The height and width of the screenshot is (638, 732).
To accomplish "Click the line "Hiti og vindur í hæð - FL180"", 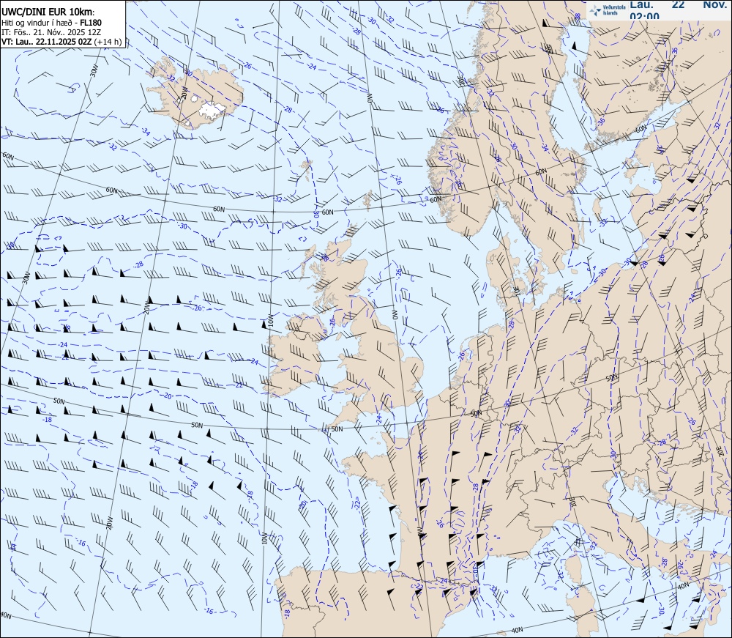I will tap(51, 23).
